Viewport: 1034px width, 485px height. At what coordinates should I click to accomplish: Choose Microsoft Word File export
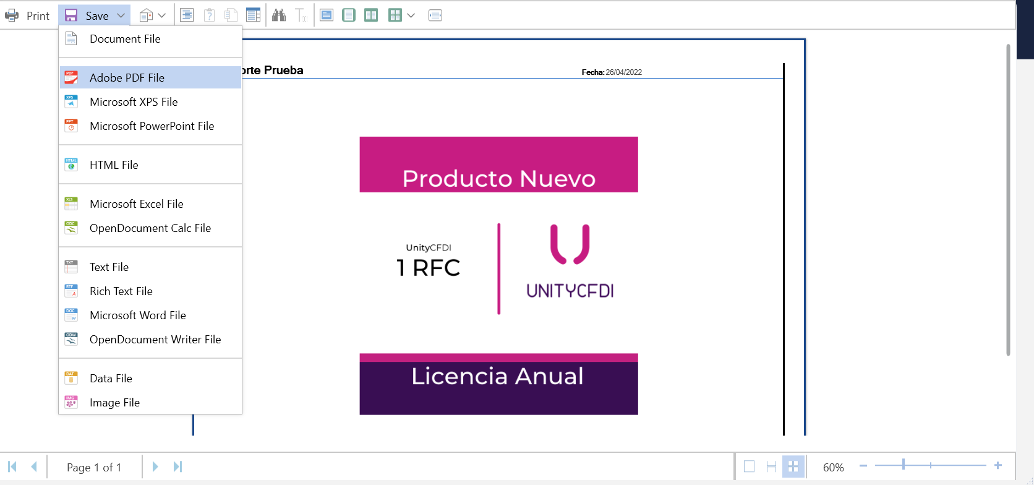tap(150, 315)
